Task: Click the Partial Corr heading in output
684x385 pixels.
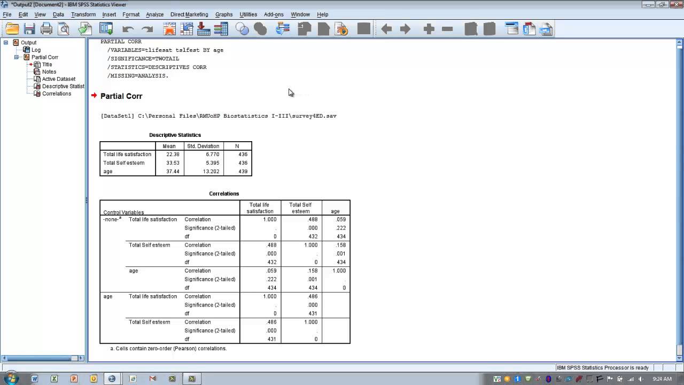Action: point(121,96)
